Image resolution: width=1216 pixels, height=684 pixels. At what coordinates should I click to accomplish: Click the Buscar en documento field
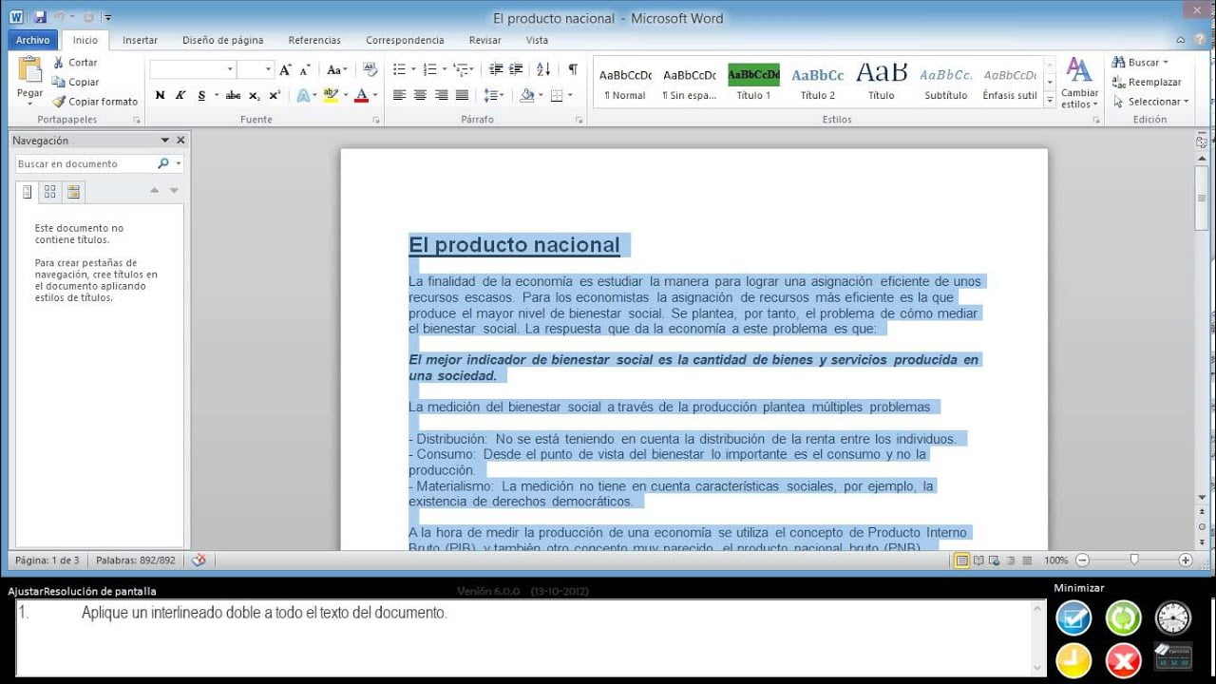[87, 163]
